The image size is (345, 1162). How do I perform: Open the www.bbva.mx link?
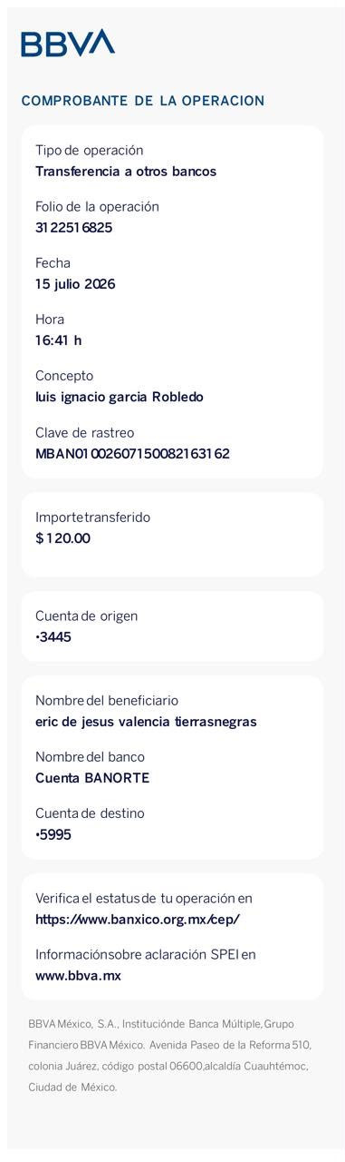tap(78, 976)
